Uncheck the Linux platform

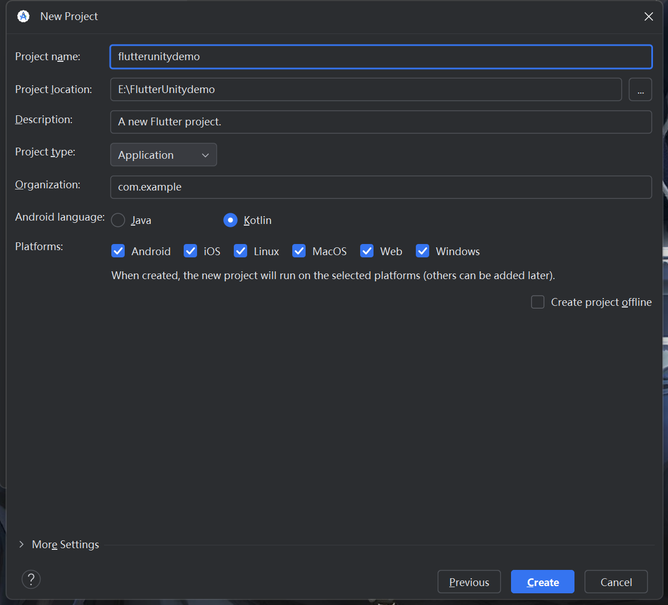[240, 251]
